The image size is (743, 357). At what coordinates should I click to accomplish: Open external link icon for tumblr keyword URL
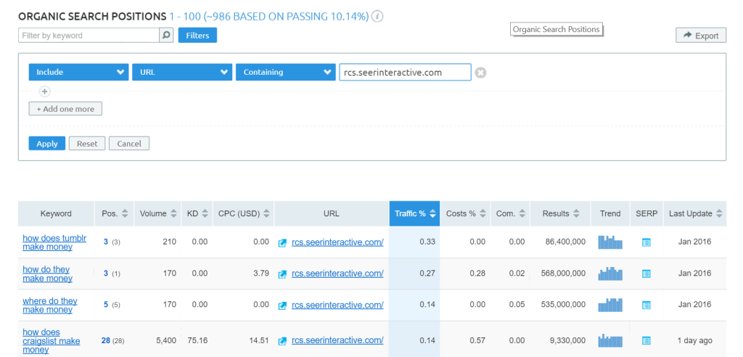(x=283, y=242)
